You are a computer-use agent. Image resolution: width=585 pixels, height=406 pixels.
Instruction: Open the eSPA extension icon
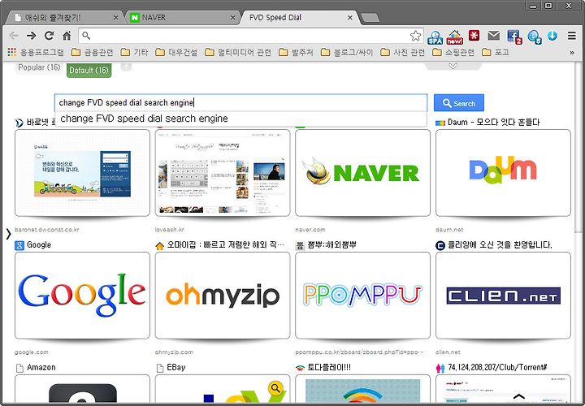(x=435, y=37)
